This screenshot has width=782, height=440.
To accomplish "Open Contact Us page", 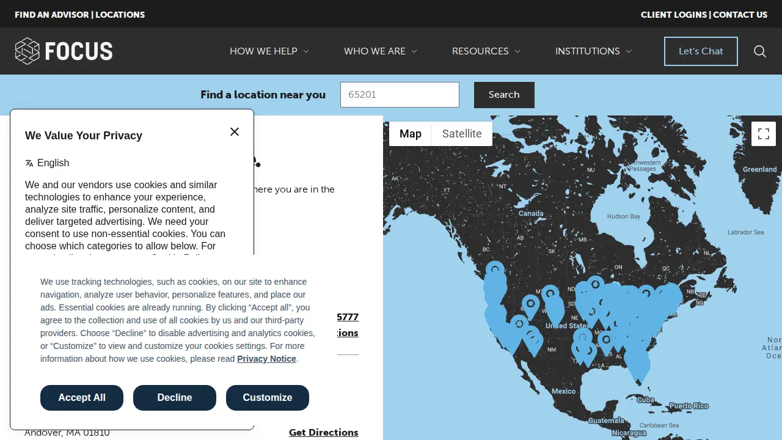I will point(740,15).
